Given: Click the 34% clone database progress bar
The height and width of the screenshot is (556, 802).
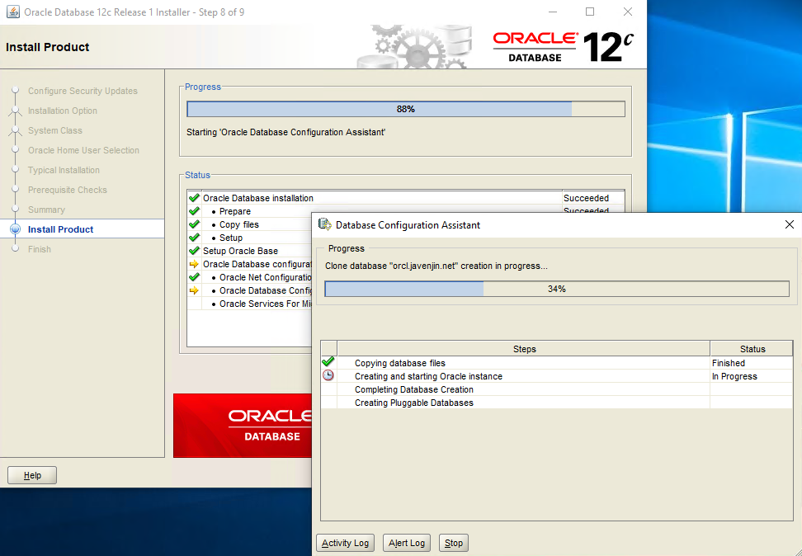Looking at the screenshot, I should click(557, 289).
